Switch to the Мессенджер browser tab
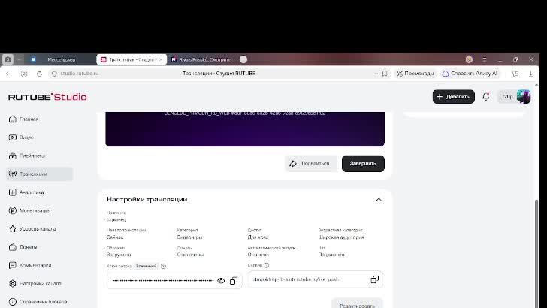The image size is (547, 308). 61,59
